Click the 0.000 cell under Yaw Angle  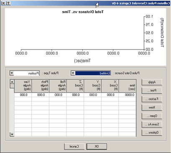[23, 95]
